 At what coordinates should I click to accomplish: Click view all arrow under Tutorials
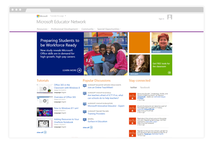coord(45,132)
